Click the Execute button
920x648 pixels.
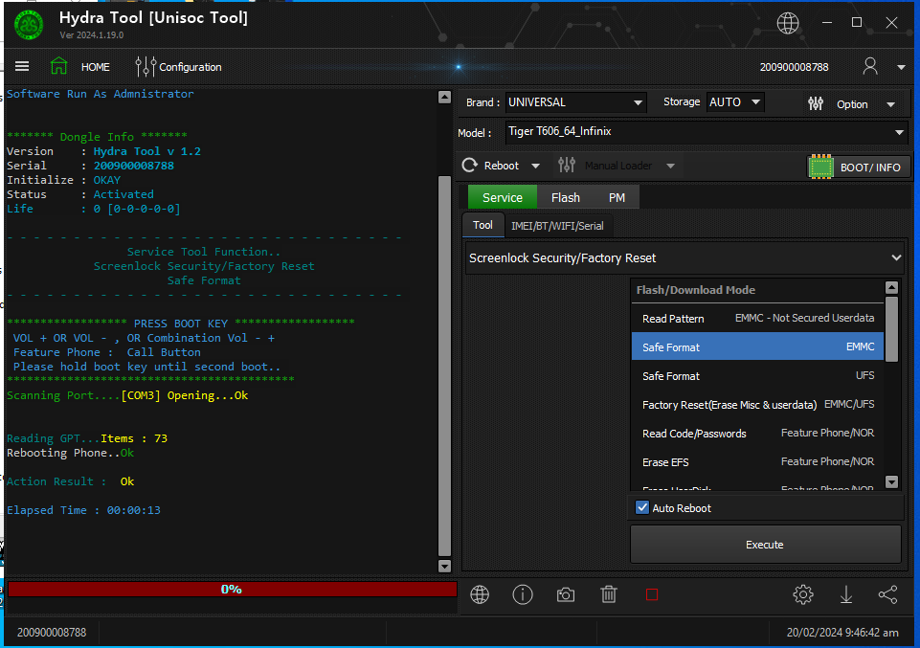pos(765,545)
